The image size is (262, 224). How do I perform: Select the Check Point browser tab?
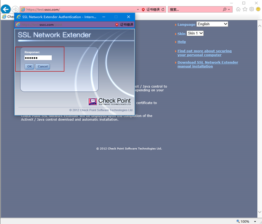click(x=8, y=16)
